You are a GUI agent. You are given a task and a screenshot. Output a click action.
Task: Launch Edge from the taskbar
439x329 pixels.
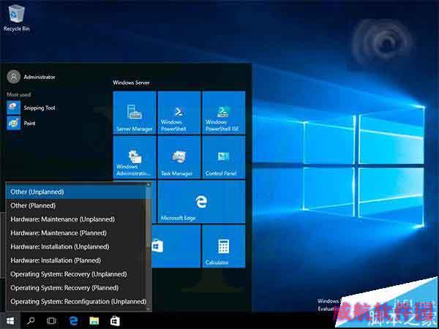pyautogui.click(x=73, y=321)
